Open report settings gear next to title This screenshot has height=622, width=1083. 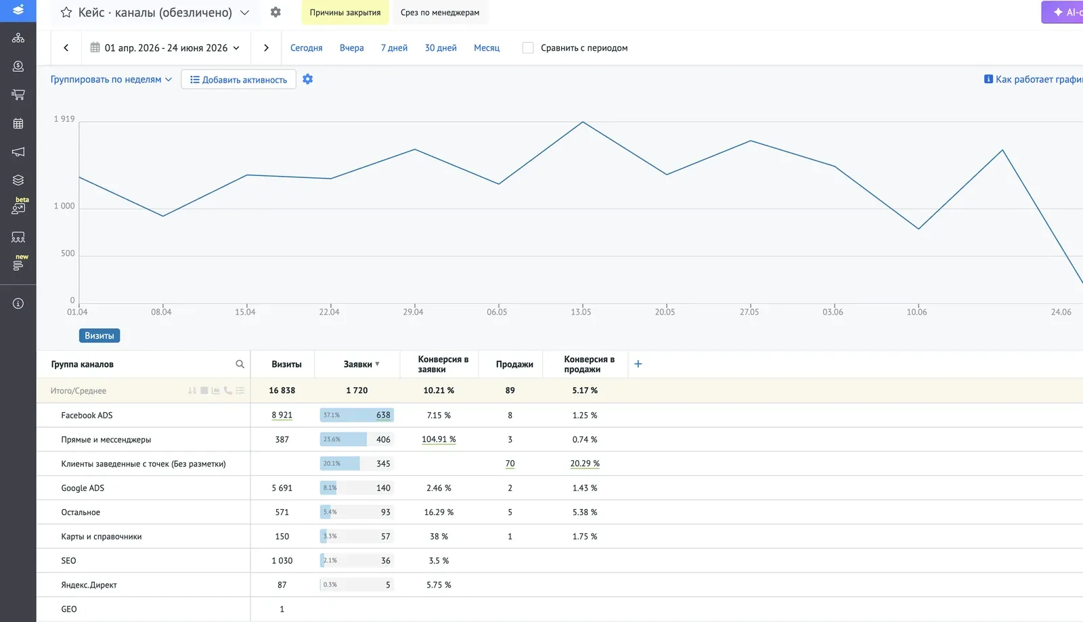275,12
